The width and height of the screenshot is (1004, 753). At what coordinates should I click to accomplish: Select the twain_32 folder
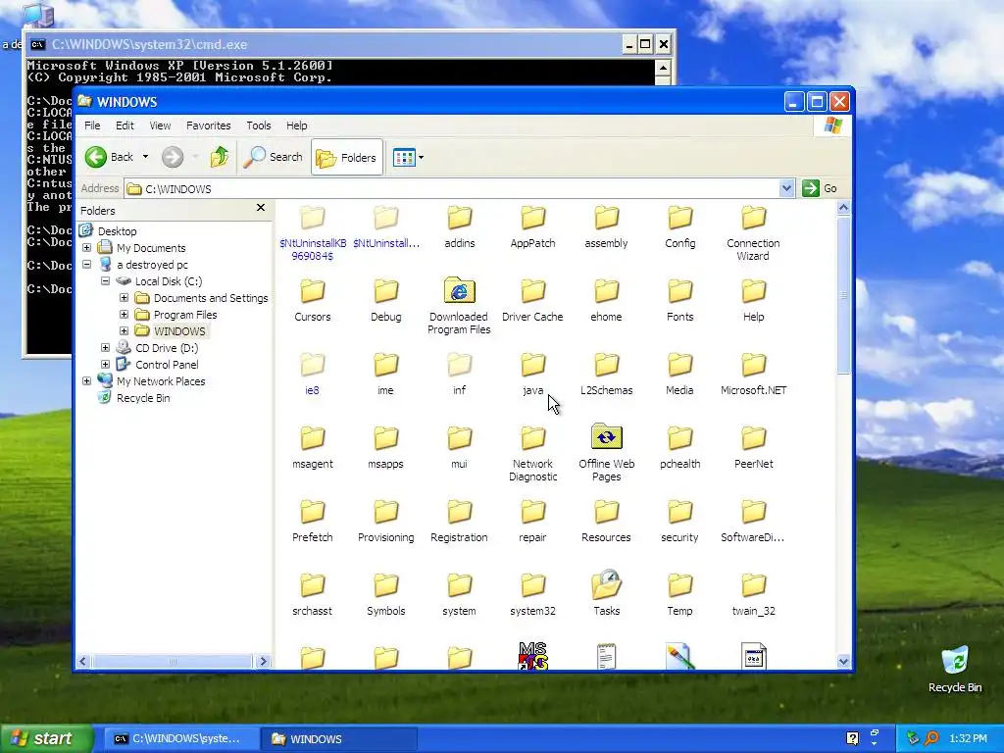click(x=754, y=593)
